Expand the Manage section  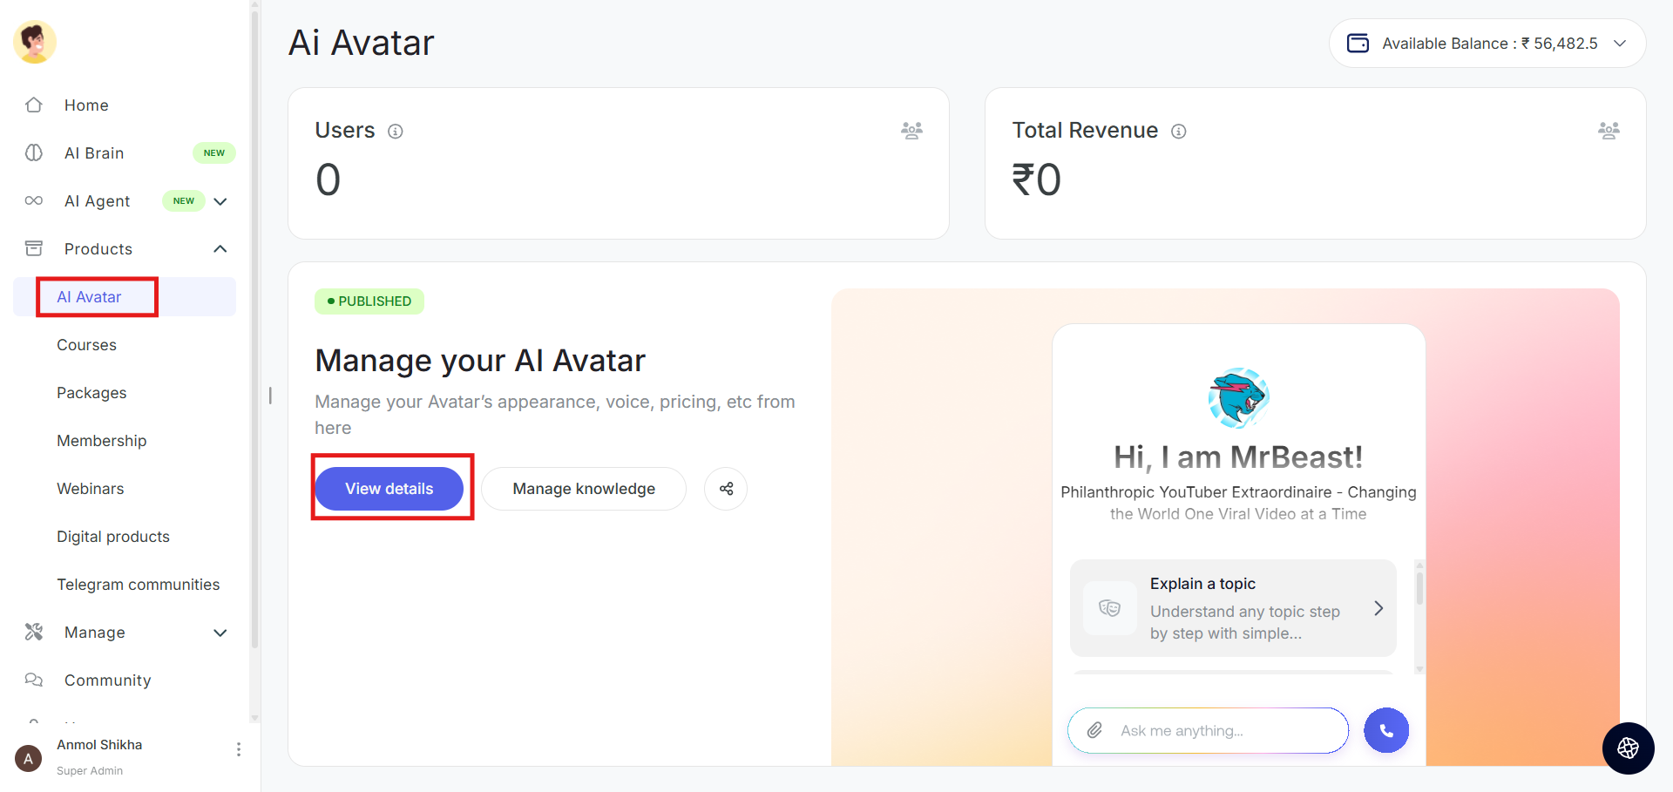tap(220, 633)
